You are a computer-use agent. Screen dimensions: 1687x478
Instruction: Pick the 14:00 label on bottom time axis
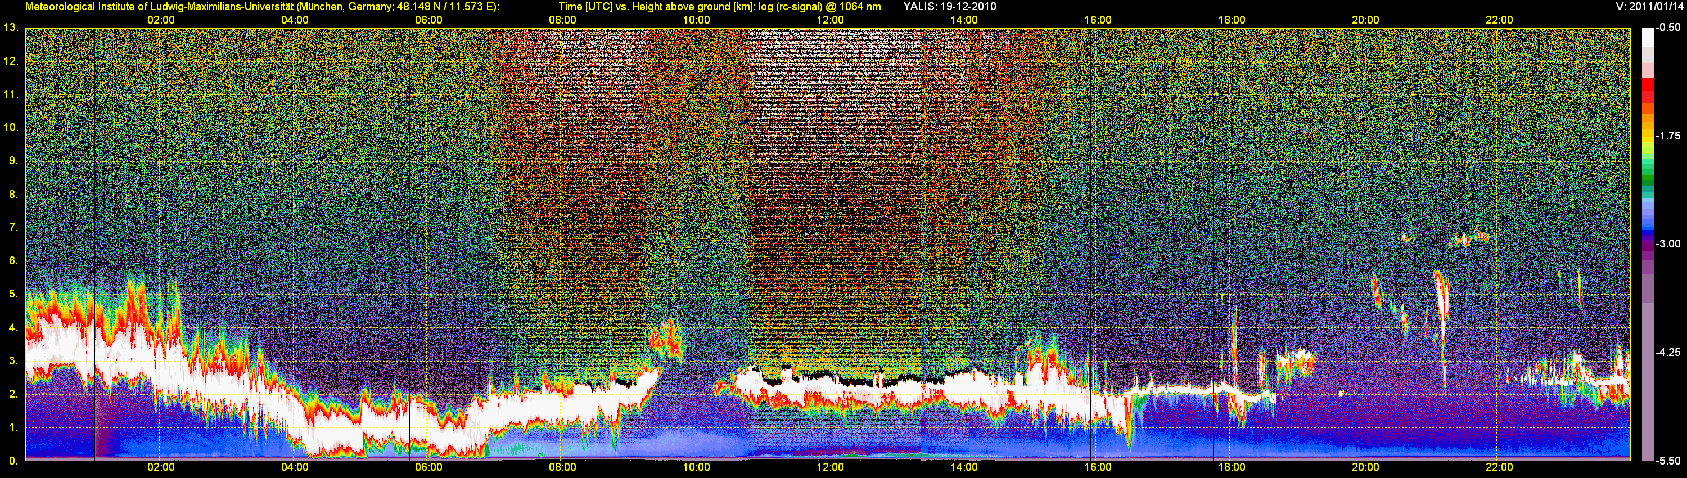(964, 467)
